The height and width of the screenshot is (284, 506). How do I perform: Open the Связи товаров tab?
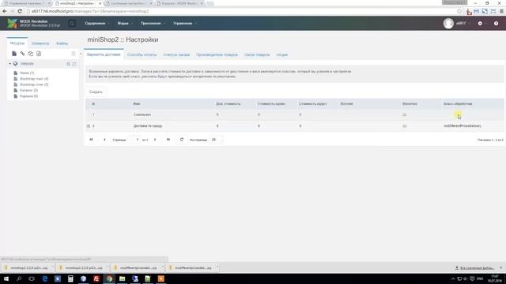[257, 54]
